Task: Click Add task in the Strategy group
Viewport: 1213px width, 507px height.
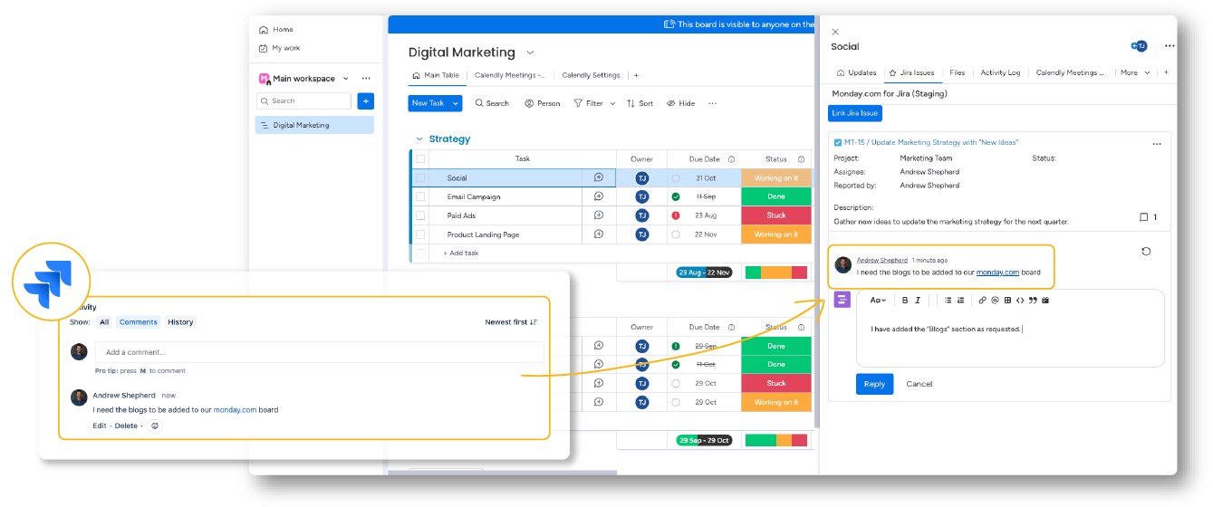Action: pos(461,253)
